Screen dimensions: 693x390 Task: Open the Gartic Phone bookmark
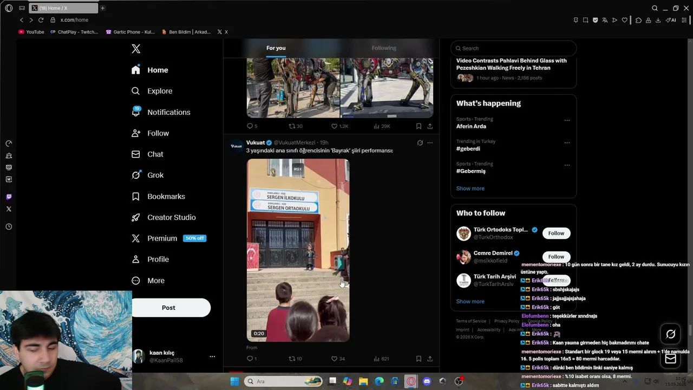[x=130, y=32]
